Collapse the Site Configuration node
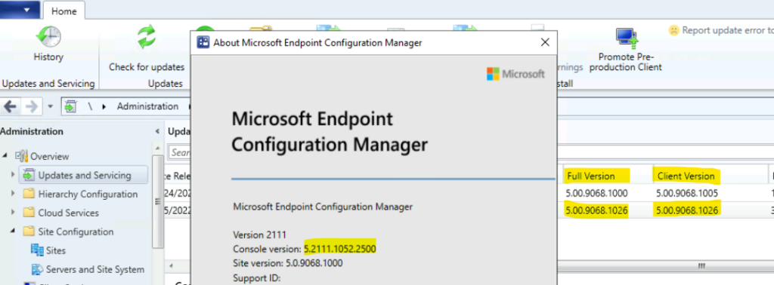The width and height of the screenshot is (774, 285). [14, 231]
